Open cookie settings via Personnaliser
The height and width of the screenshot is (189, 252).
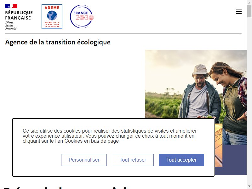84,160
